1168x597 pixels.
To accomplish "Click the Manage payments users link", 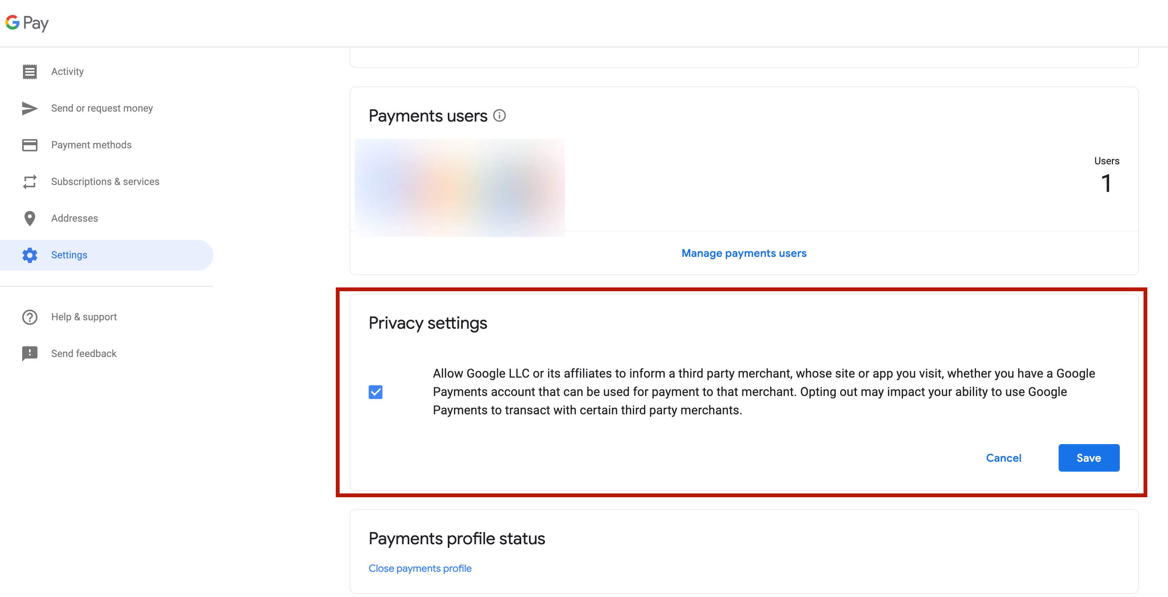I will [744, 253].
